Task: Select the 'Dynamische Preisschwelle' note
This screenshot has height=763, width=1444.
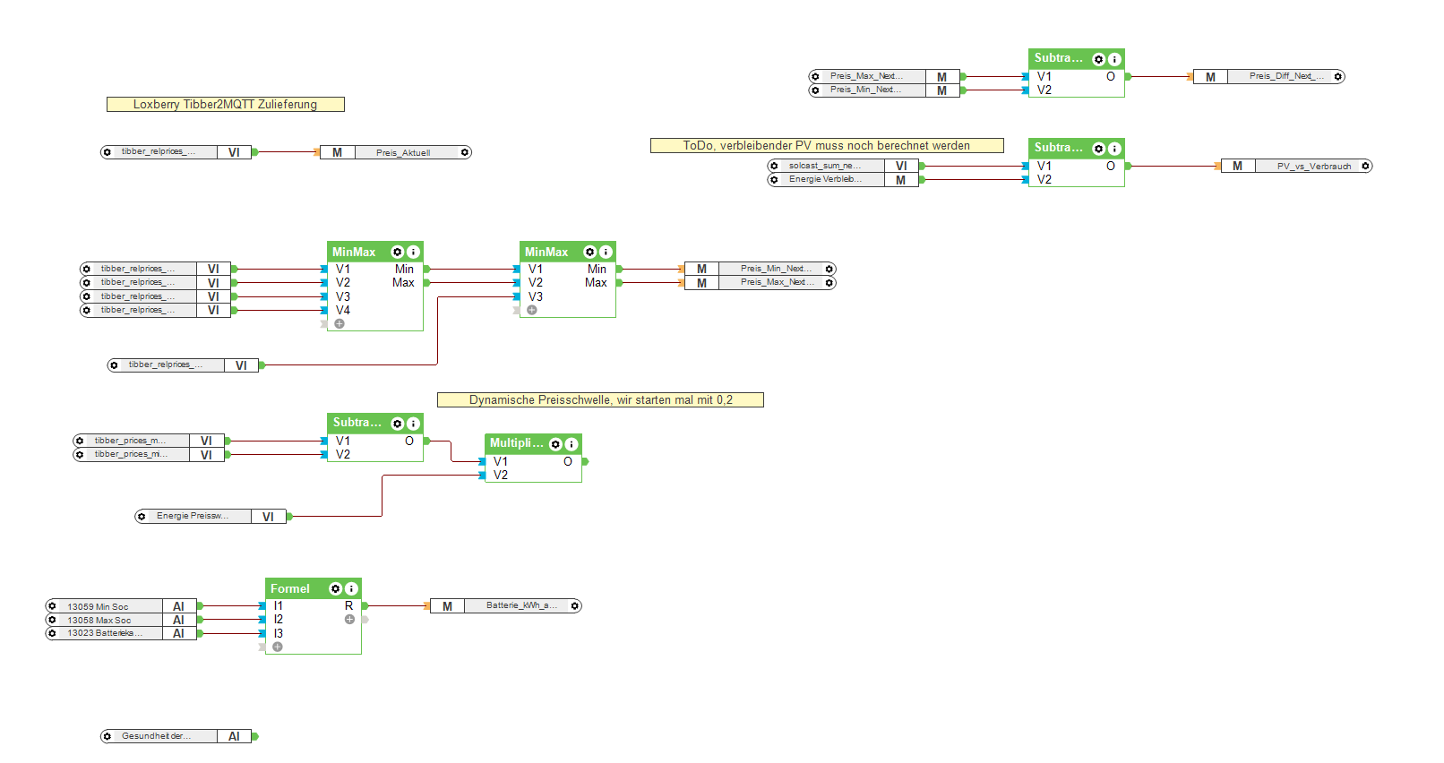Action: tap(601, 400)
